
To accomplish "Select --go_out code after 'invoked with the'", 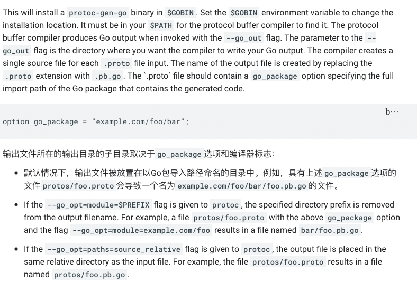I will click(x=244, y=38).
